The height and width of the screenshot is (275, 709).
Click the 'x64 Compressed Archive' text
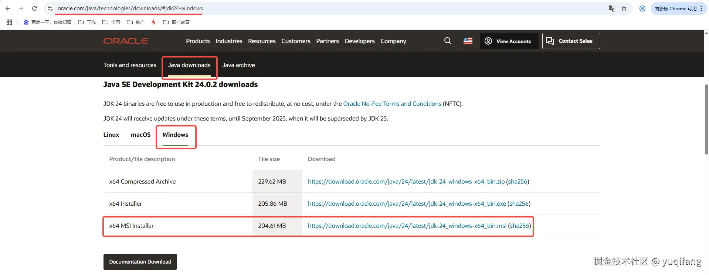pyautogui.click(x=142, y=181)
